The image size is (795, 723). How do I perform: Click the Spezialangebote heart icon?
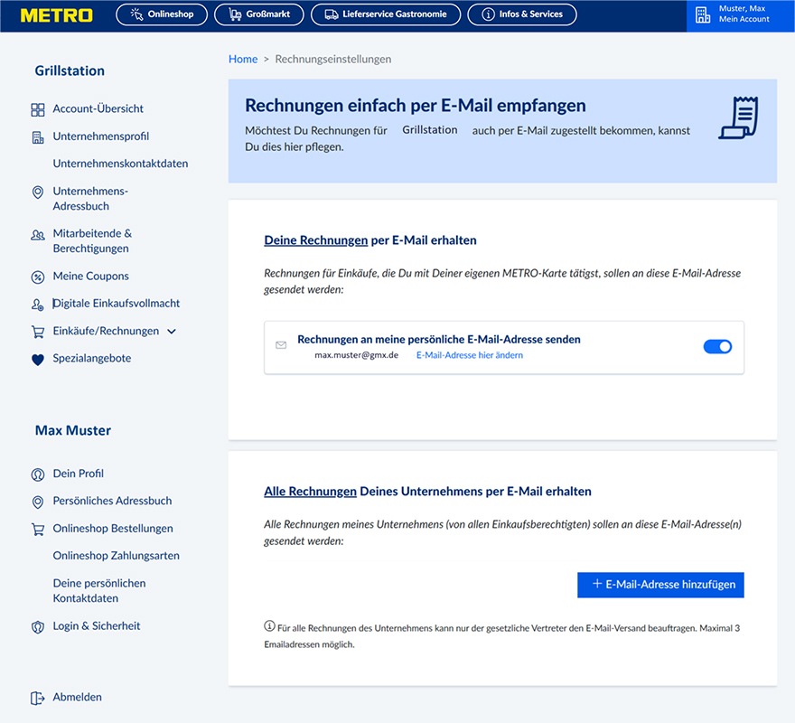click(x=37, y=358)
